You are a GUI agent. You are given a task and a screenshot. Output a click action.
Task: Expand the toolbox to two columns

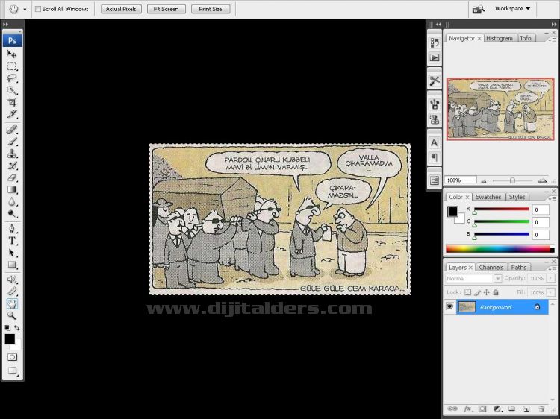[5, 25]
